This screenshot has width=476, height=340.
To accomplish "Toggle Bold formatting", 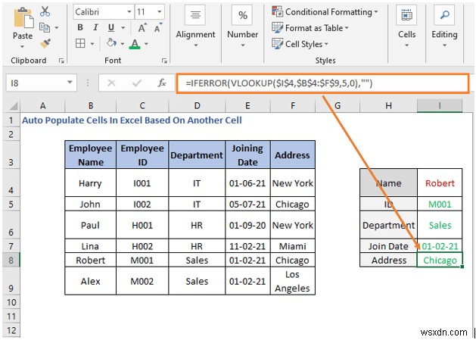I will tap(80, 28).
